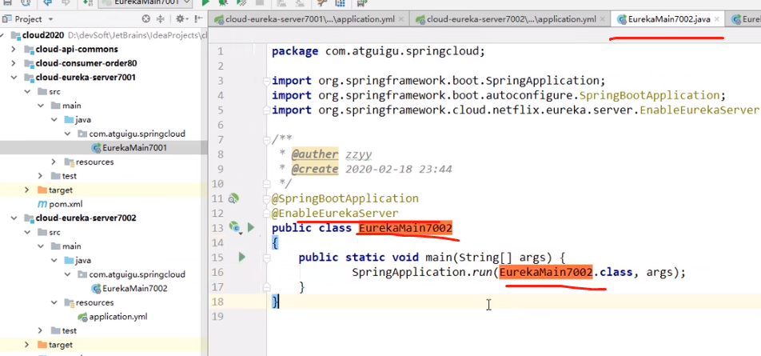Collapse resources folder under cloud-eureka-server7002
This screenshot has height=356, width=761.
pyautogui.click(x=54, y=302)
